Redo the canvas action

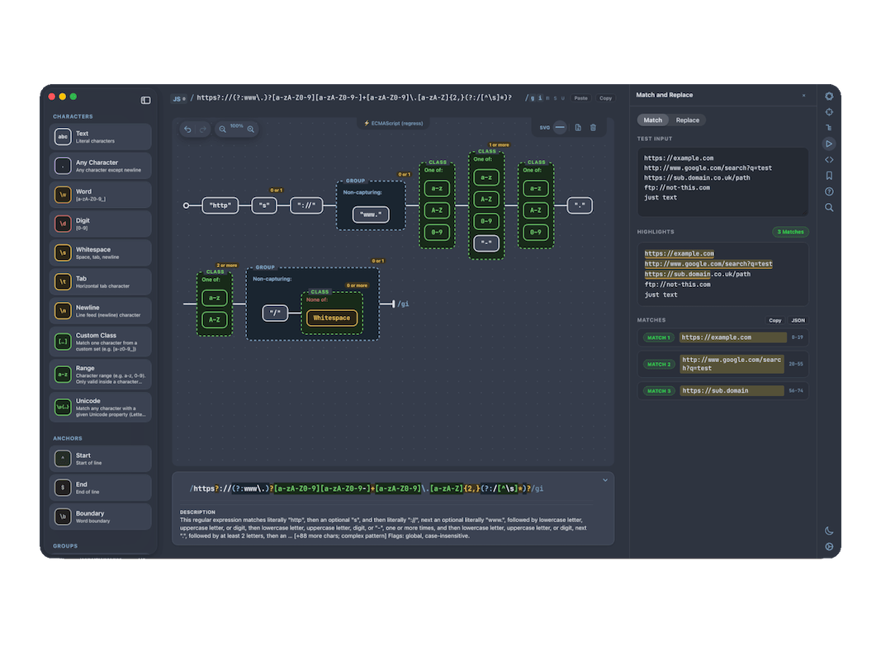pos(203,129)
